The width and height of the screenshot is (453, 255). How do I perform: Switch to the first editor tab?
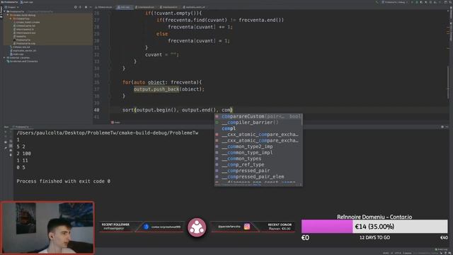coord(105,7)
